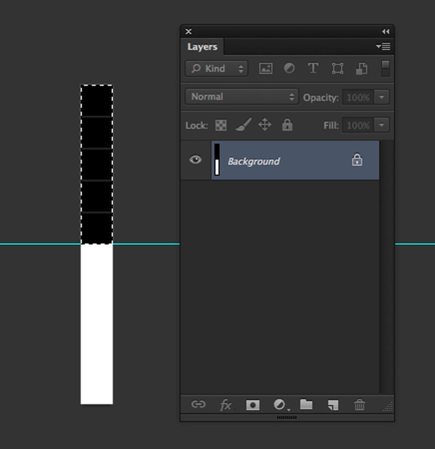Filter layers by type (text) layers
Screen dimensions: 435x449
313,68
